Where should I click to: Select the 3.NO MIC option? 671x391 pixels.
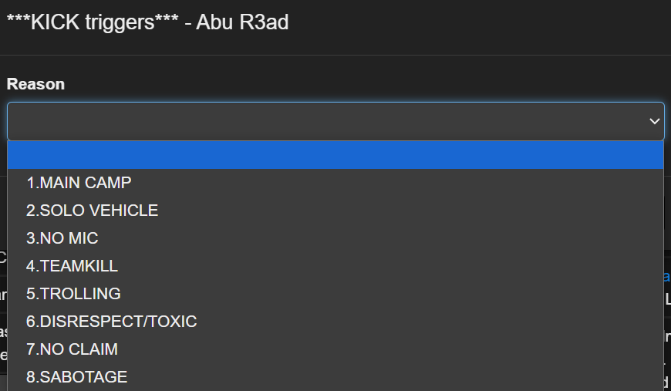click(x=335, y=238)
